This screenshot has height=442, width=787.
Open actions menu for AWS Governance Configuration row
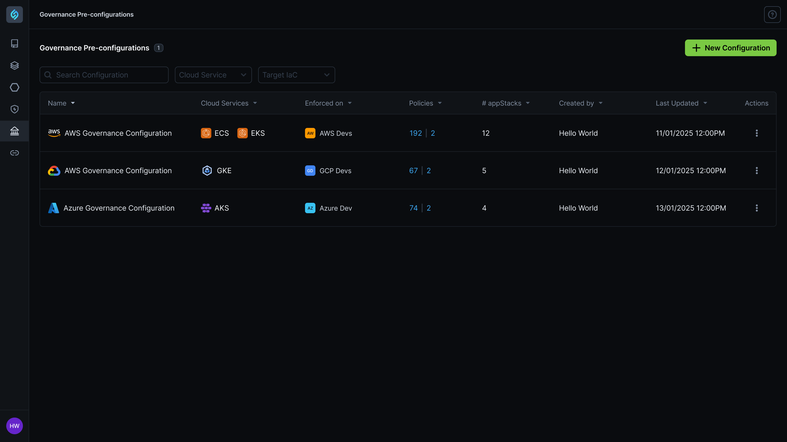click(757, 133)
